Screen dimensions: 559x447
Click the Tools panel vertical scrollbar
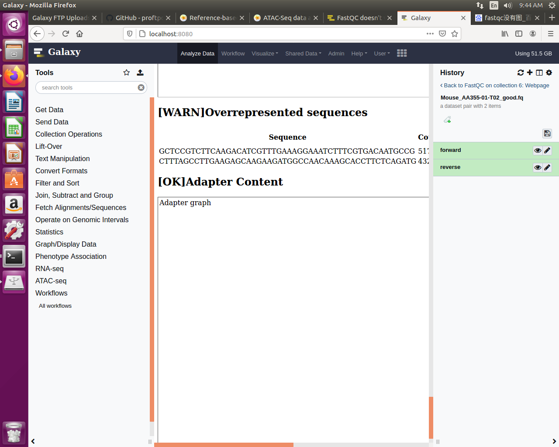(152, 259)
